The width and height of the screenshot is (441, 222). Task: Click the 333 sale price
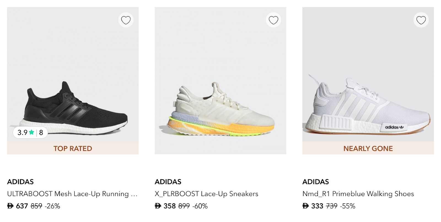tap(317, 206)
